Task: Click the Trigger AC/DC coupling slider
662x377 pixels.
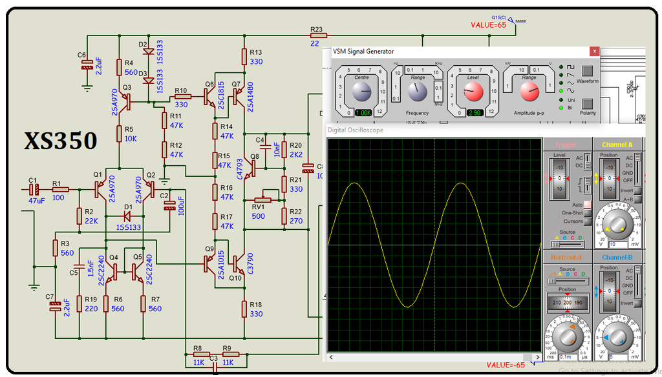Action: (x=587, y=161)
